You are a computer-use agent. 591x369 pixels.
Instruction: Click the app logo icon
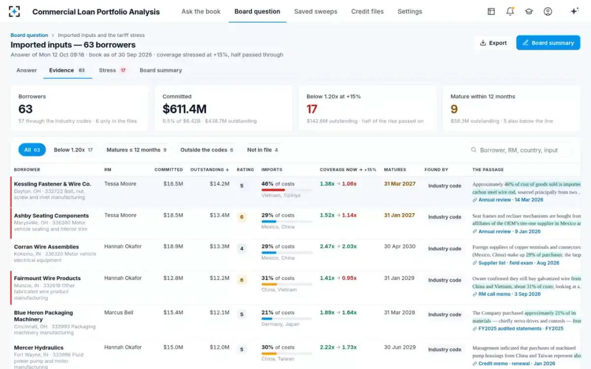click(x=15, y=11)
